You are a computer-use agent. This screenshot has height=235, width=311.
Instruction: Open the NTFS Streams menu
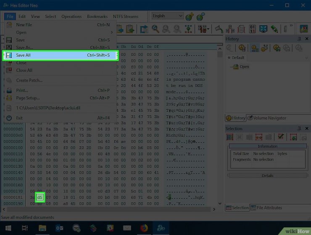click(x=126, y=16)
